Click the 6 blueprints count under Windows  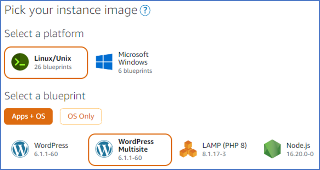[x=135, y=71]
